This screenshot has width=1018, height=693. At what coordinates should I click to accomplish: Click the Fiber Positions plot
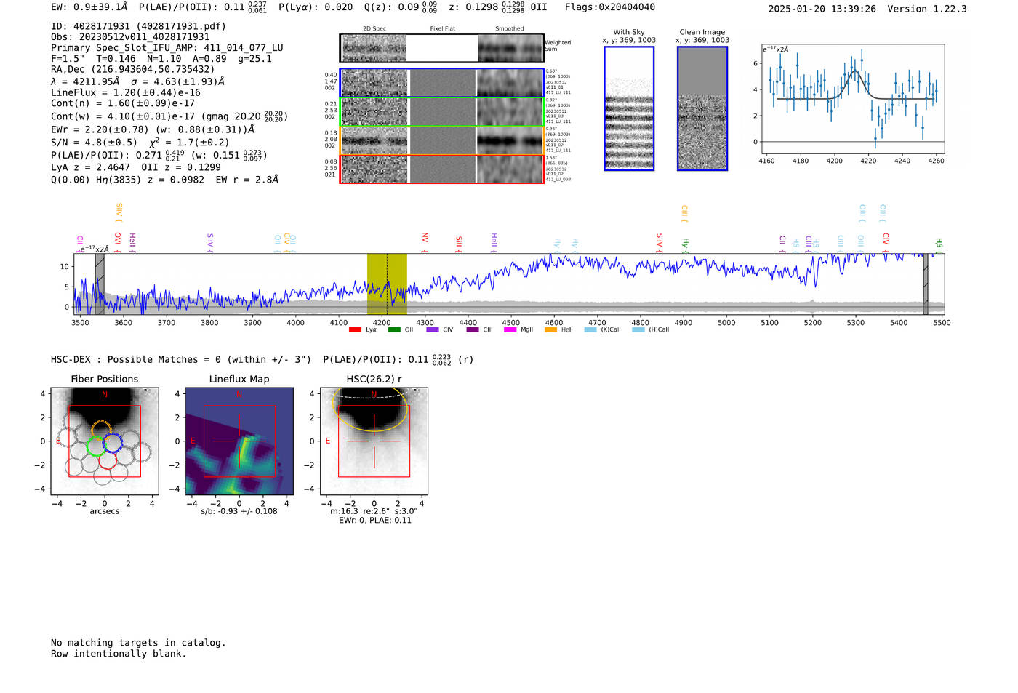pyautogui.click(x=105, y=441)
